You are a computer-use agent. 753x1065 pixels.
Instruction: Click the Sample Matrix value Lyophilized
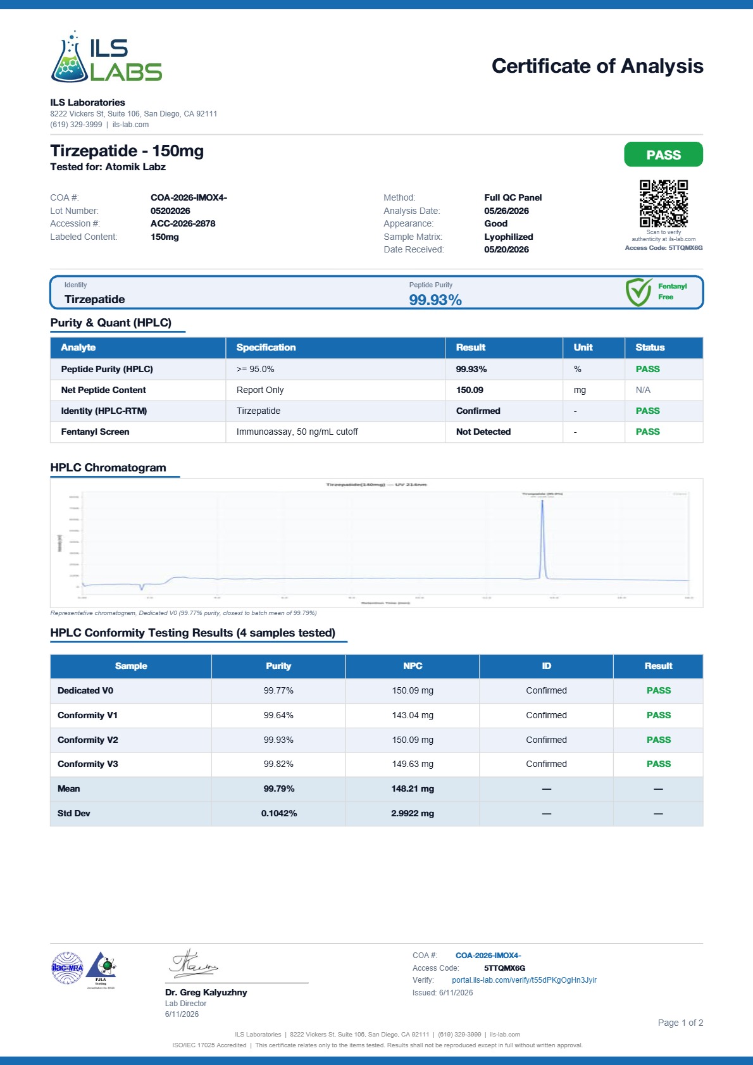(x=508, y=237)
